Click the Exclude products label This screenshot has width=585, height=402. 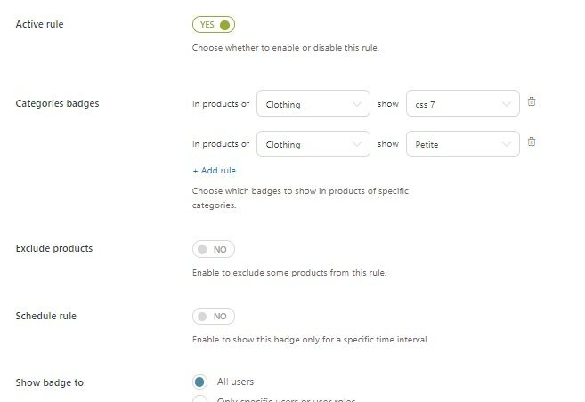pyautogui.click(x=54, y=248)
